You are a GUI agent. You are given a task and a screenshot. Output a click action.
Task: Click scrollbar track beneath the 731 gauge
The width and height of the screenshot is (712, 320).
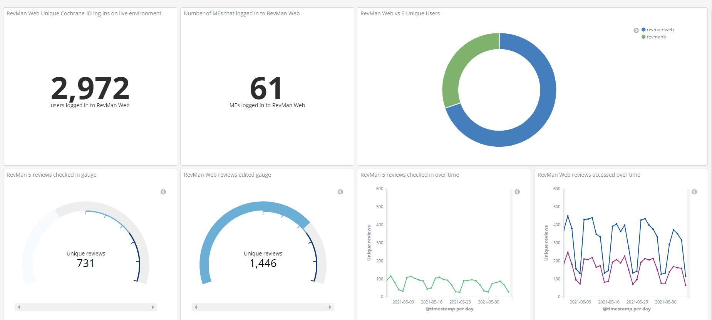click(x=85, y=307)
